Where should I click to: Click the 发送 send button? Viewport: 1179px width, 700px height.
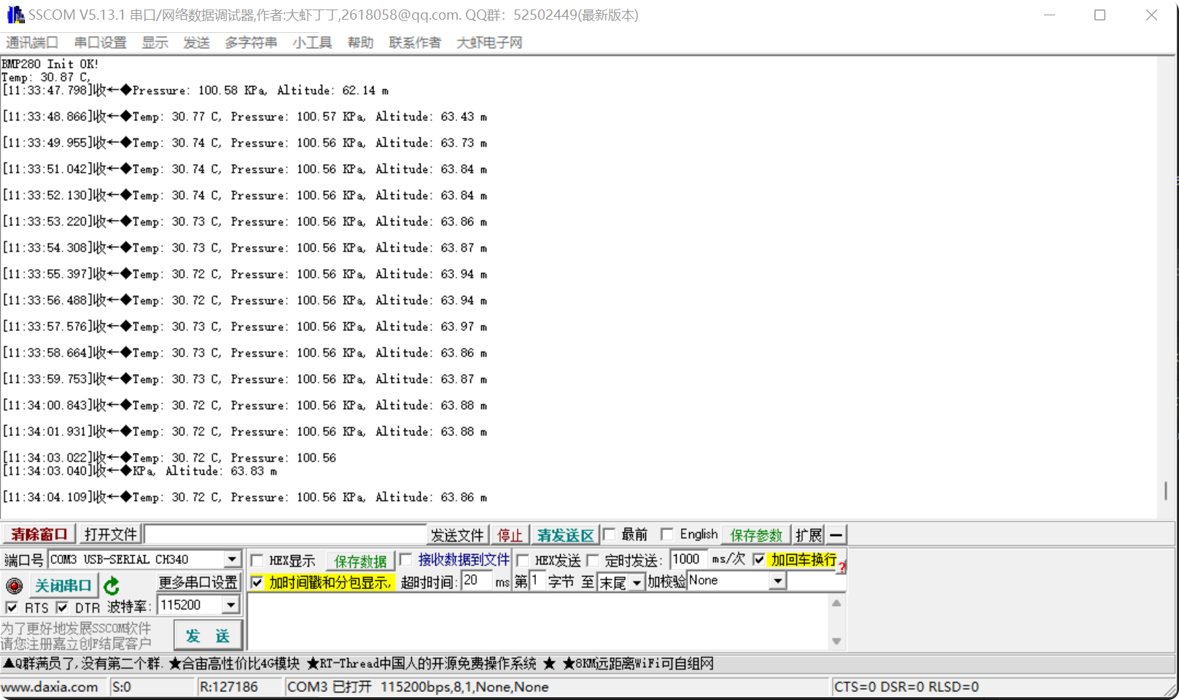click(208, 635)
